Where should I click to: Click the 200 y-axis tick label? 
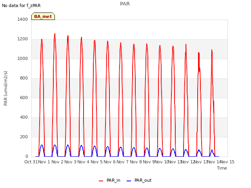pyautogui.click(x=24, y=137)
